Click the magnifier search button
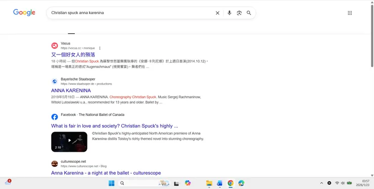Image resolution: width=374 pixels, height=189 pixels. point(249,13)
